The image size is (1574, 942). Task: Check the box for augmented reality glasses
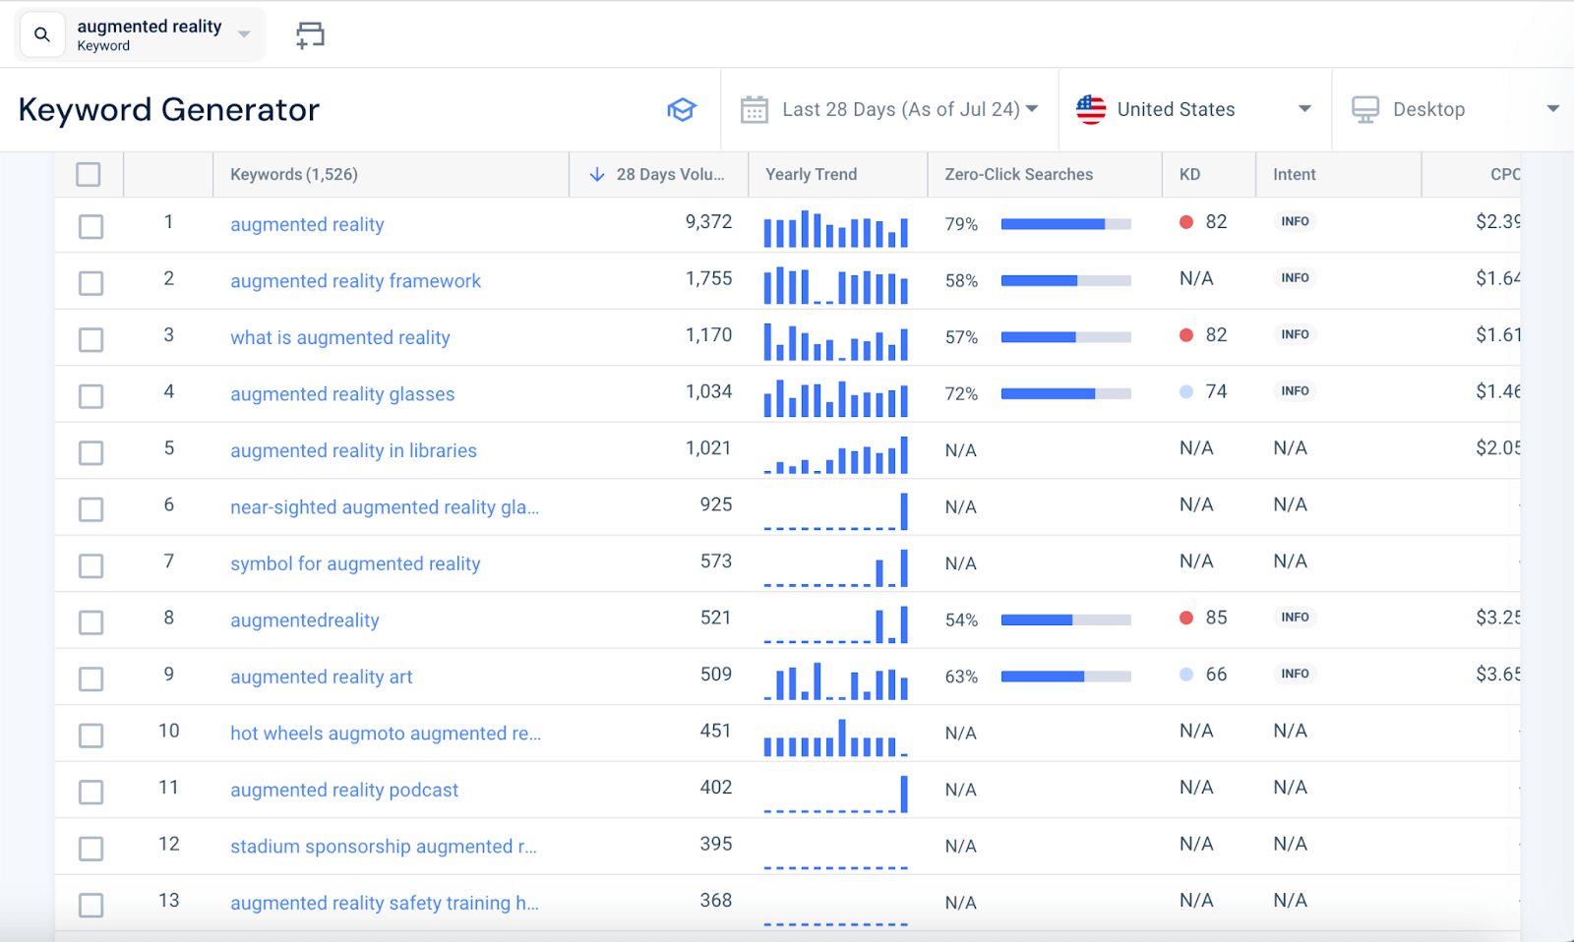tap(91, 396)
